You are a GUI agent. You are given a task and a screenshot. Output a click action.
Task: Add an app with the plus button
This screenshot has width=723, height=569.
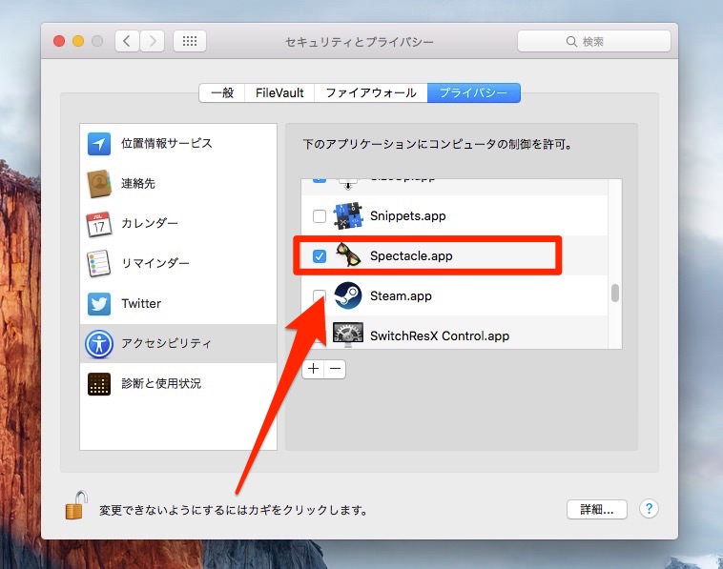point(313,369)
